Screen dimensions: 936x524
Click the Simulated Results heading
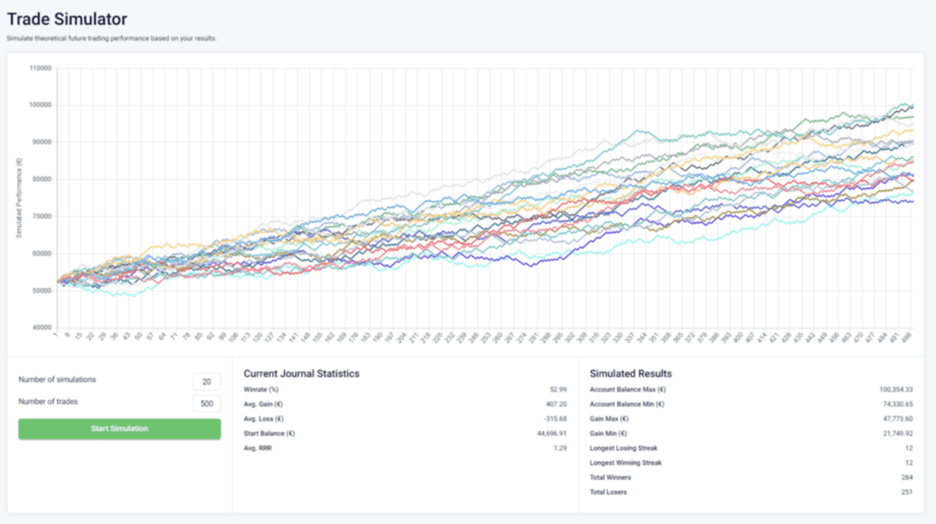(x=630, y=374)
